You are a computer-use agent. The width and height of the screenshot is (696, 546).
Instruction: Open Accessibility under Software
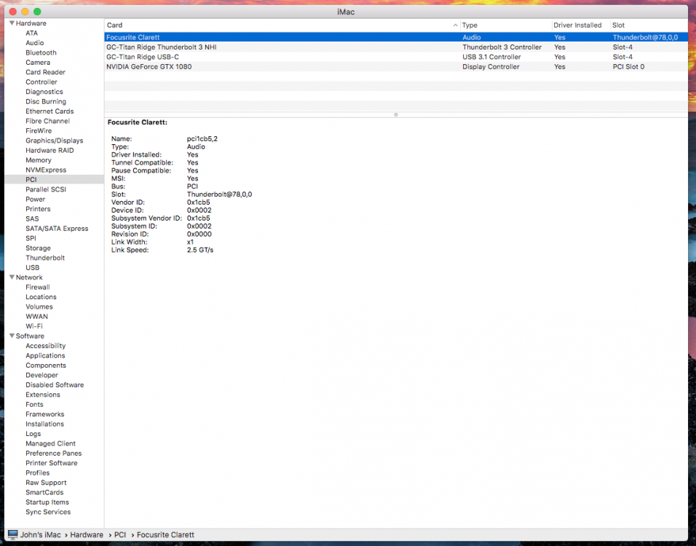[46, 345]
